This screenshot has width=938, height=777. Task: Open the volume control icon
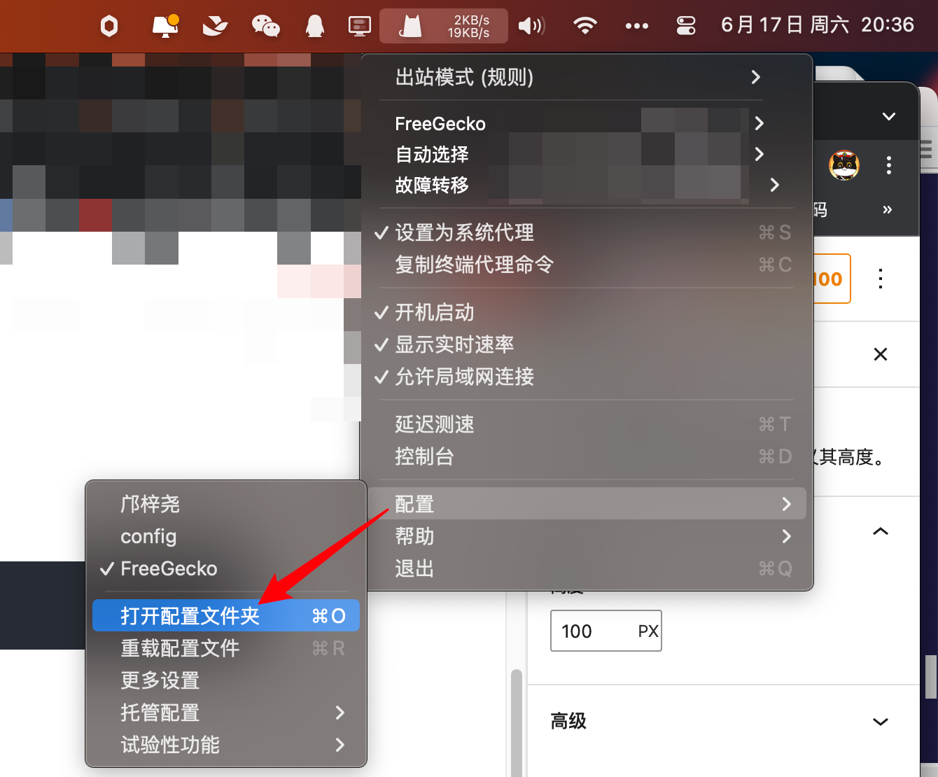coord(531,27)
